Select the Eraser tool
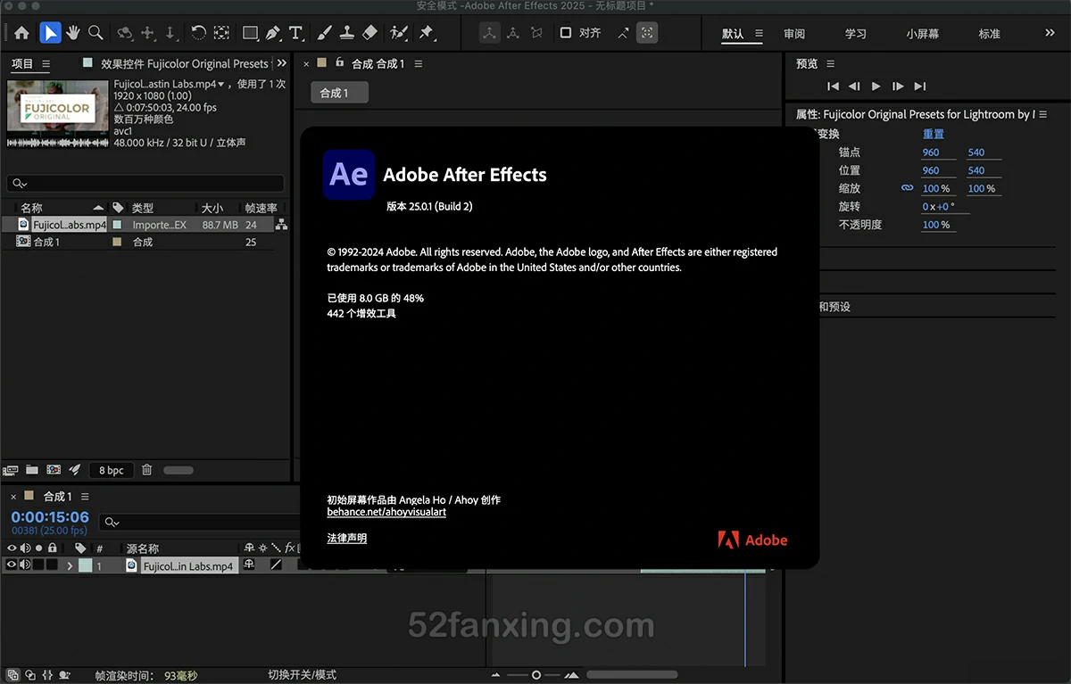1071x684 pixels. (x=370, y=33)
